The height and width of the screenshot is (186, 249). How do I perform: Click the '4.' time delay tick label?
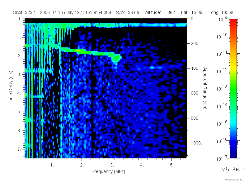19,93
